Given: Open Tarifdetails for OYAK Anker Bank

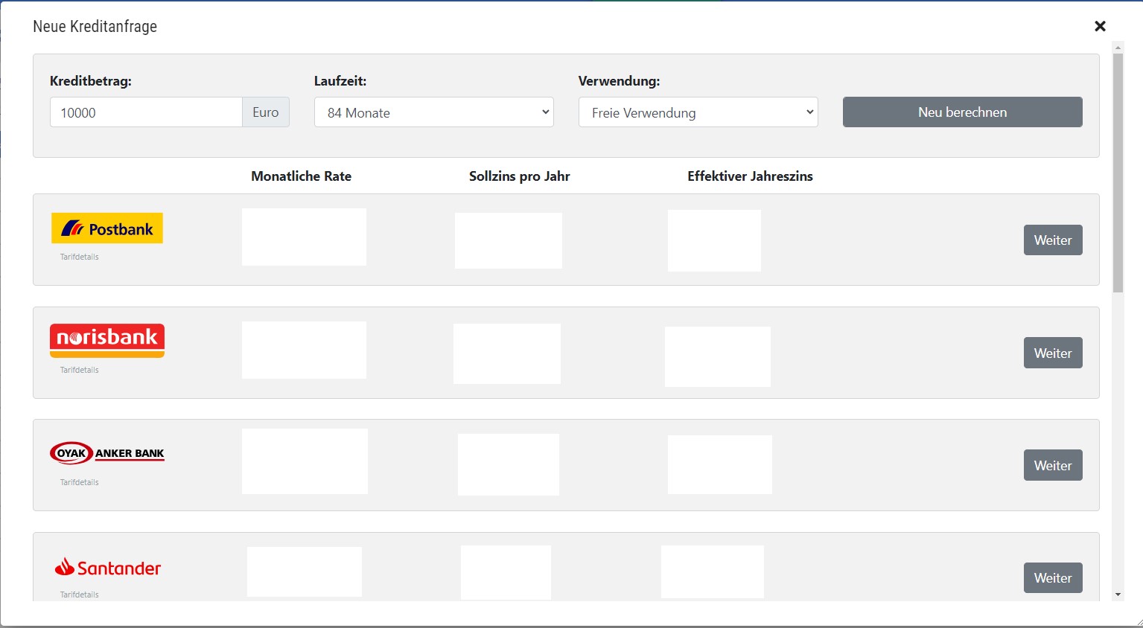Looking at the screenshot, I should [80, 482].
